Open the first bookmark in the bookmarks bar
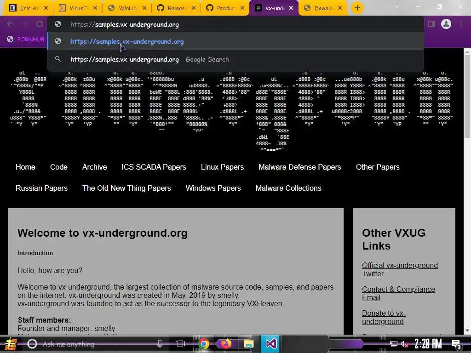The image size is (471, 353). click(x=25, y=40)
